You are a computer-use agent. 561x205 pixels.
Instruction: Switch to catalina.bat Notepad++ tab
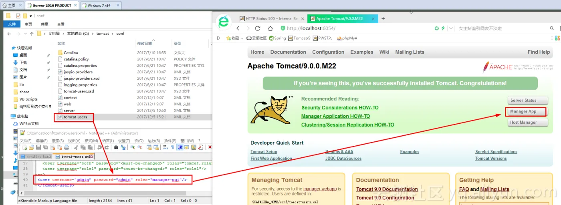pos(36,157)
